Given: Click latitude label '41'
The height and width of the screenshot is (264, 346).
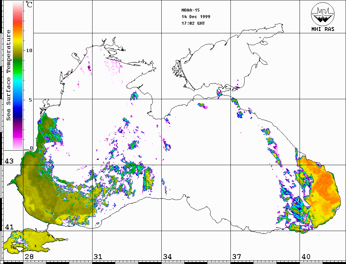Looking at the screenshot, I should tap(9, 227).
